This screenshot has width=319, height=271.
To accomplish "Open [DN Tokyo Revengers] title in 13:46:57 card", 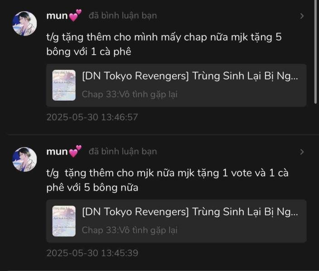I will [190, 76].
